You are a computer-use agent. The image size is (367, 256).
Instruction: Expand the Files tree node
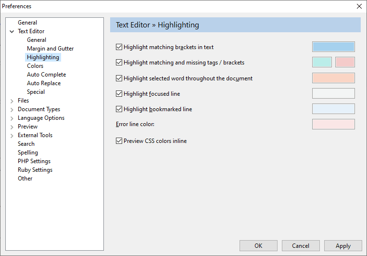(12, 101)
